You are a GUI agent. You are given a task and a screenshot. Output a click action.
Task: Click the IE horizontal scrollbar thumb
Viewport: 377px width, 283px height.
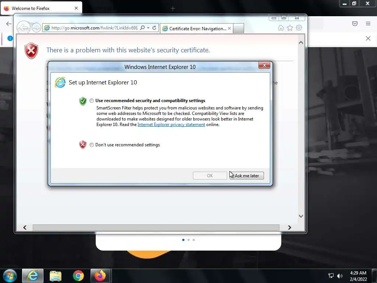pyautogui.click(x=156, y=228)
